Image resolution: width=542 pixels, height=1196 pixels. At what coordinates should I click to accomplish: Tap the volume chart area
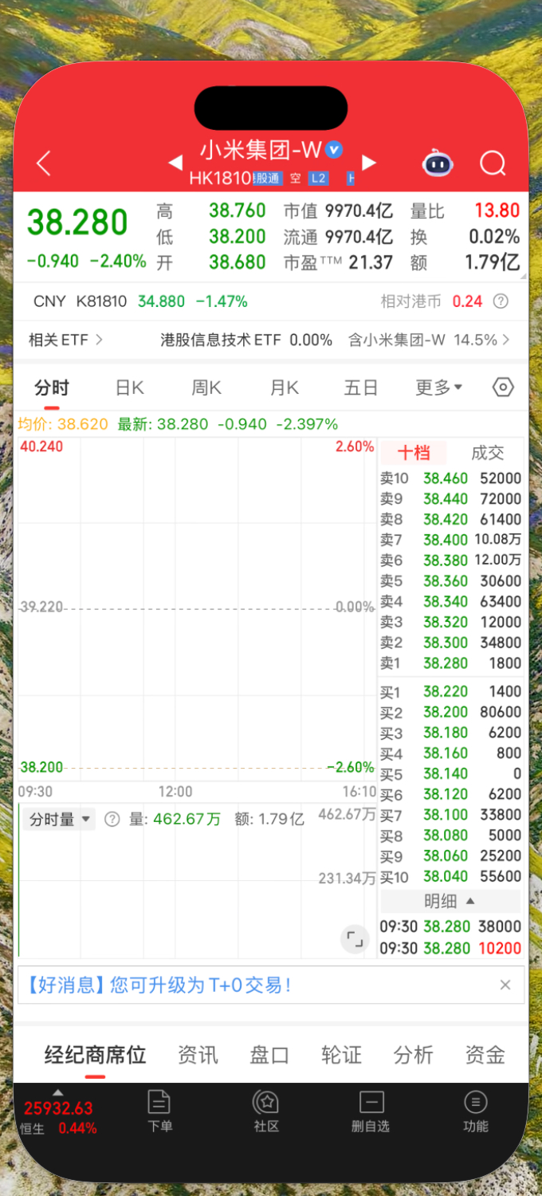coord(197,881)
